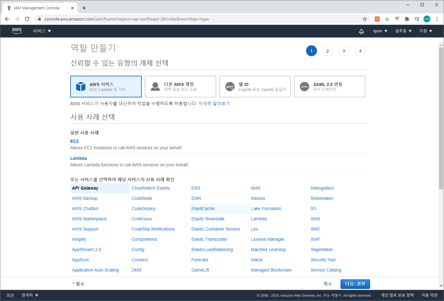
Task: Open the 서비스 dropdown menu
Action: (42, 31)
